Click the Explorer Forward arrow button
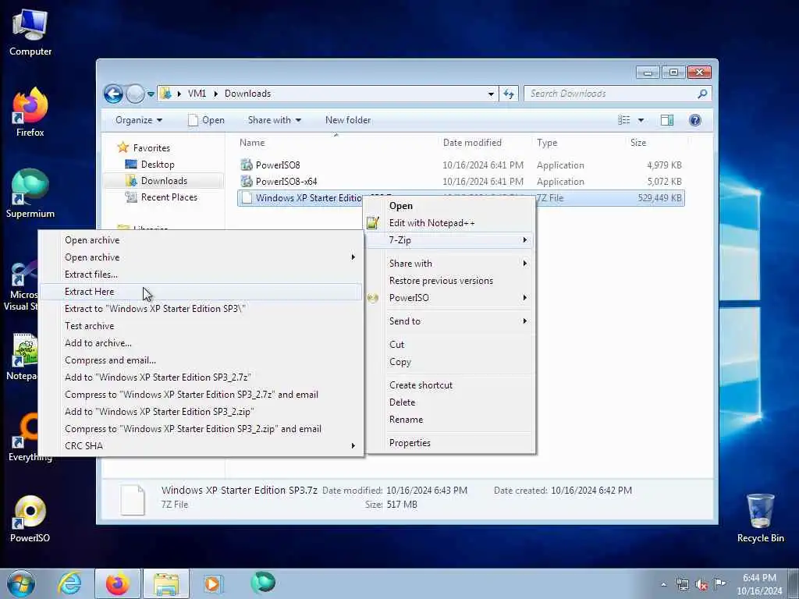 135,94
